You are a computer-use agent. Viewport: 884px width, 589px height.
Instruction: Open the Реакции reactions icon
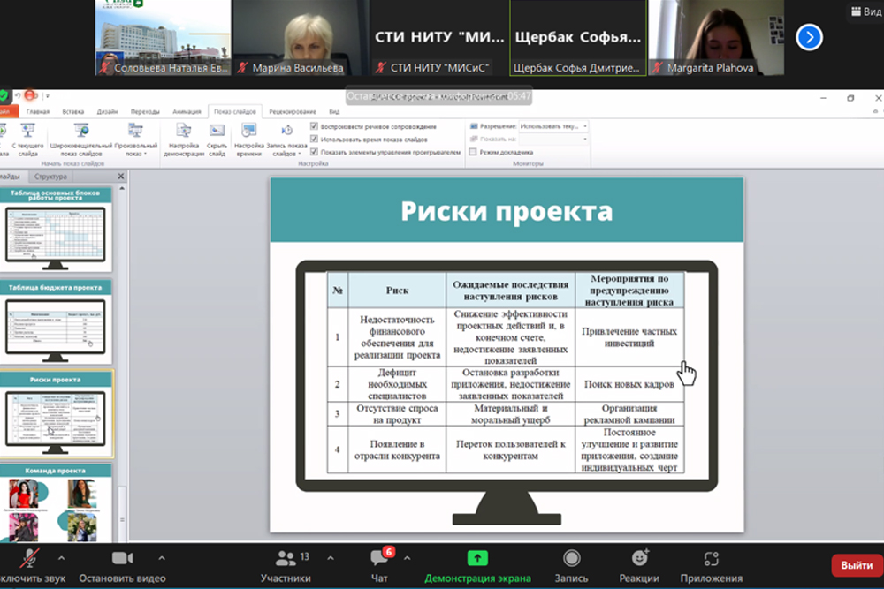coord(640,559)
